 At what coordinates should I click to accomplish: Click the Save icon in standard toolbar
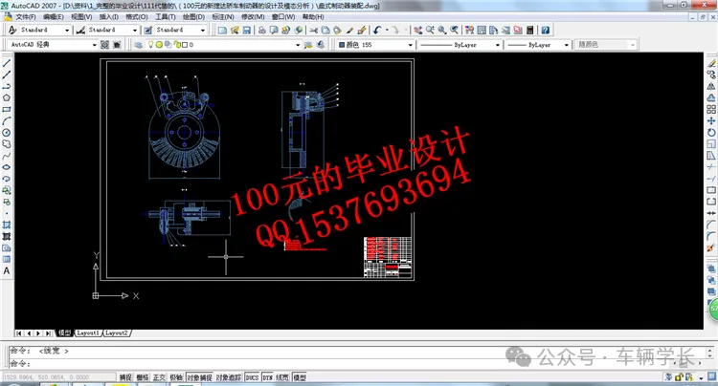[x=247, y=31]
